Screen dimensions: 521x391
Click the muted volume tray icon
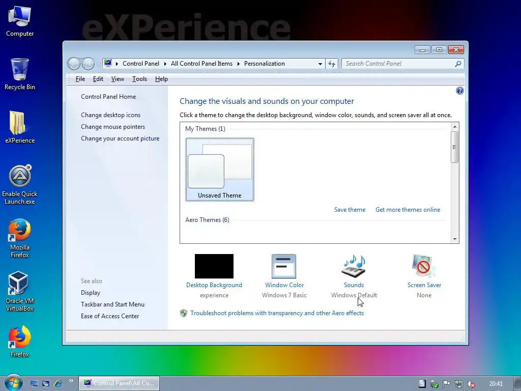coord(471,384)
